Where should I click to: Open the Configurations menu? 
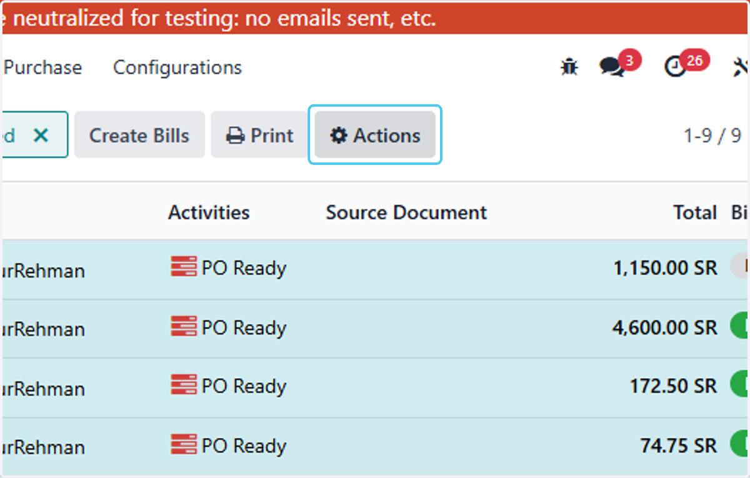[177, 67]
